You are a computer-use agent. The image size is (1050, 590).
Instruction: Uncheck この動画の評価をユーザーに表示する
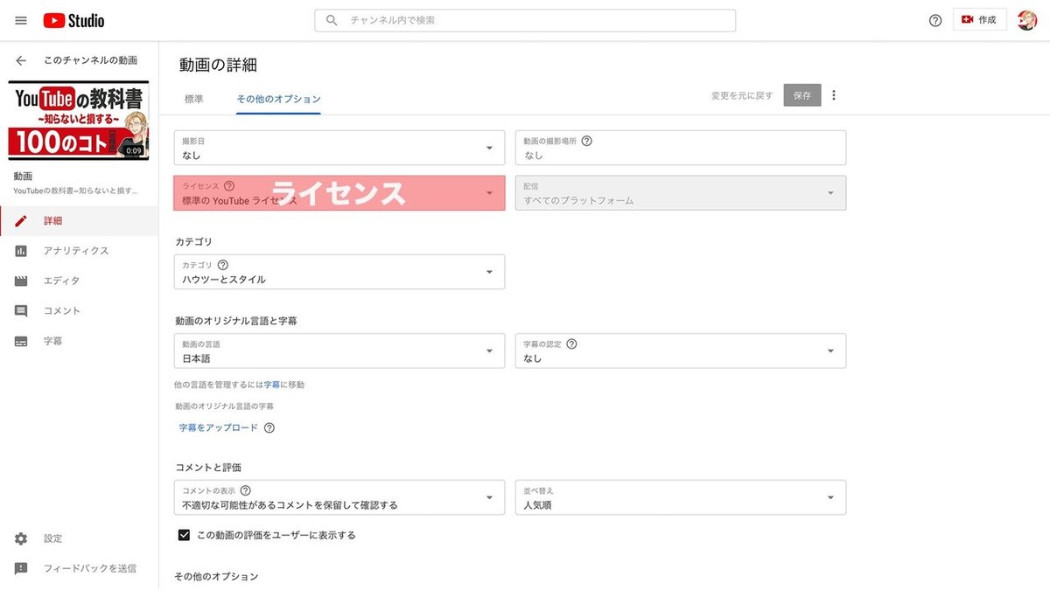(x=184, y=535)
